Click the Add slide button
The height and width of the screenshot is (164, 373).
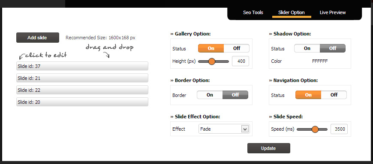(38, 38)
